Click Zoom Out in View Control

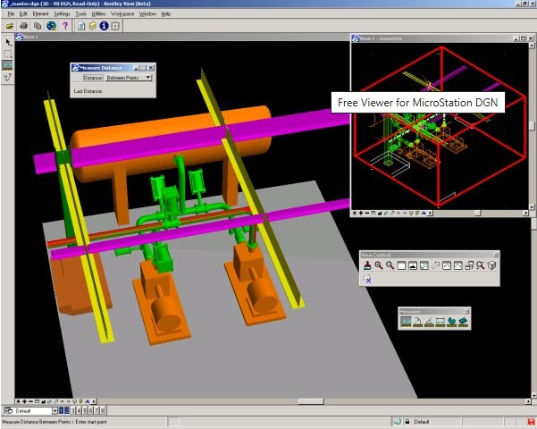(x=390, y=265)
